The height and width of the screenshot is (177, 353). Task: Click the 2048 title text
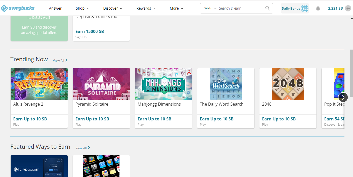[x=267, y=104]
